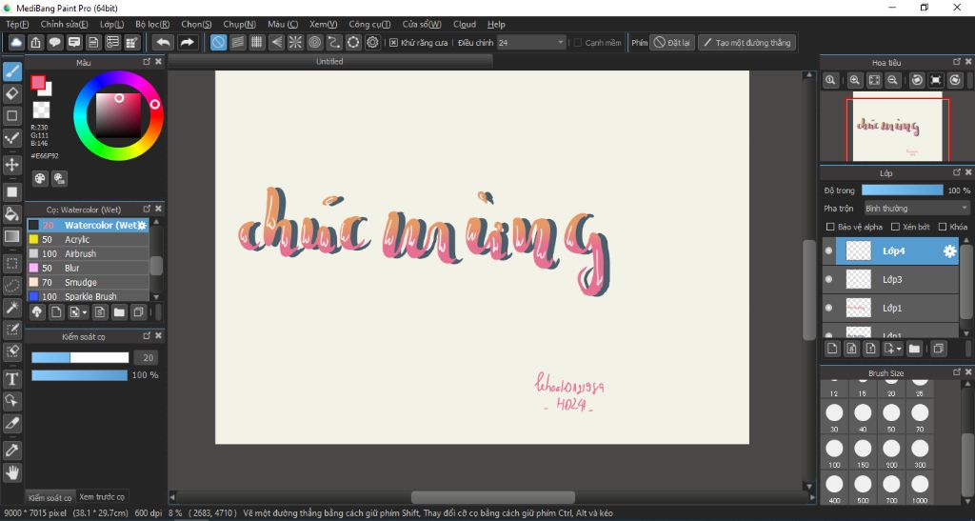Select the Smudge brush
This screenshot has height=521, width=975.
coord(88,282)
